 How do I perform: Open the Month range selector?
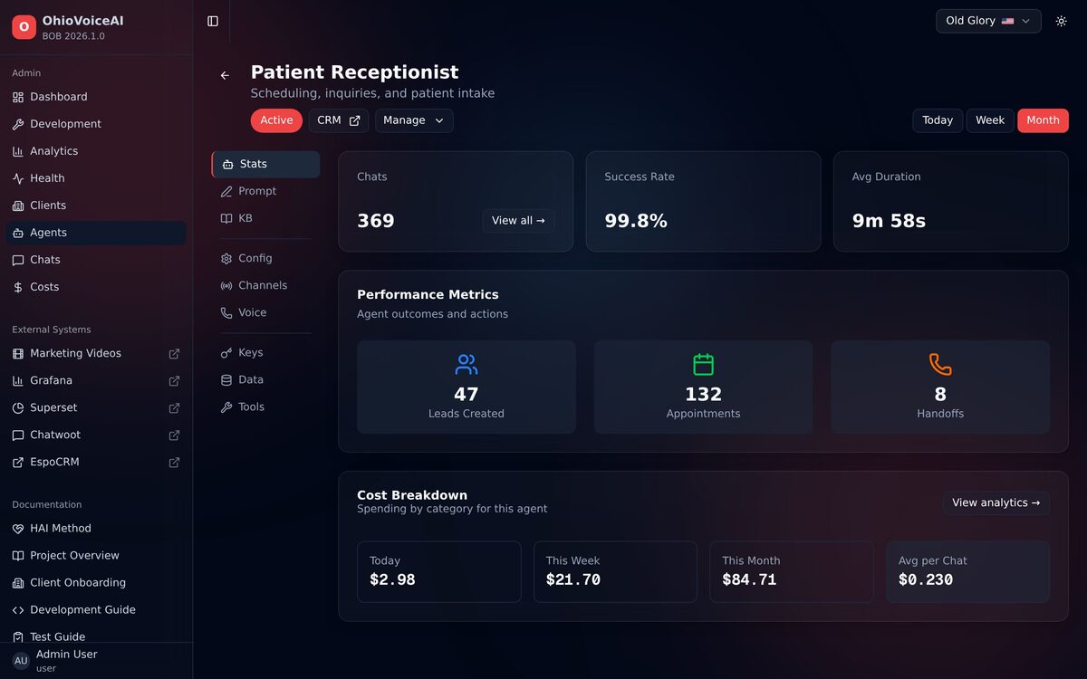pyautogui.click(x=1042, y=120)
